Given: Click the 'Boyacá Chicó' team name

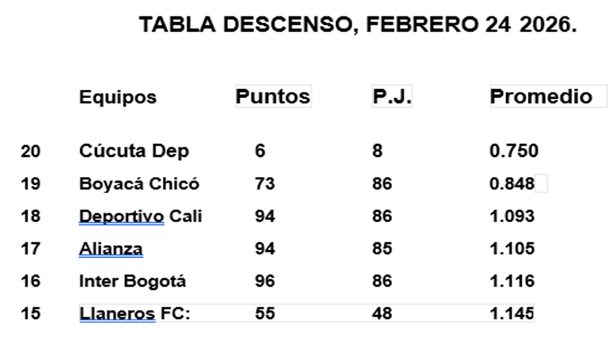Looking at the screenshot, I should (139, 184).
